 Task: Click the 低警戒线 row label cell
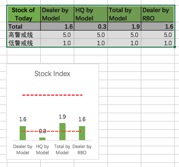[24, 43]
